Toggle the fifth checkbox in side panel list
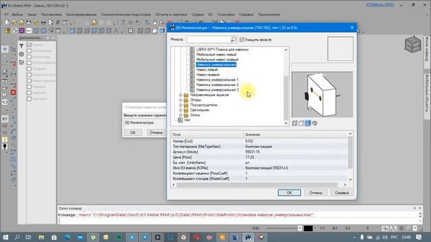This screenshot has width=431, height=242. point(29,69)
